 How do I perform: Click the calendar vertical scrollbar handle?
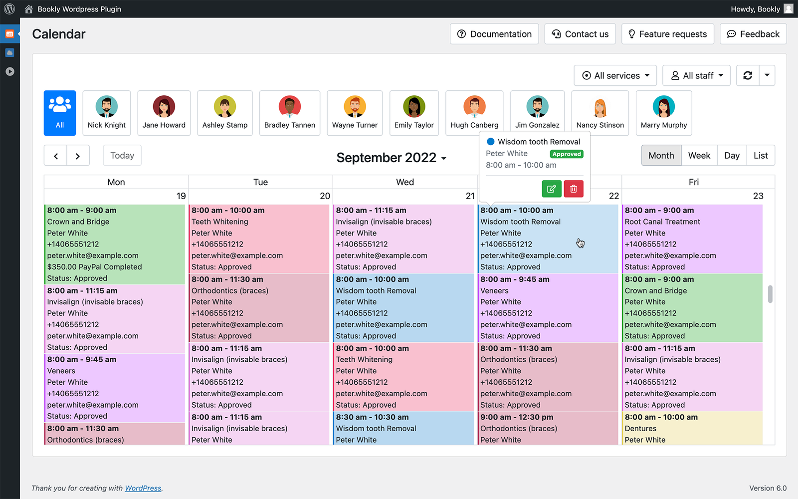(770, 294)
